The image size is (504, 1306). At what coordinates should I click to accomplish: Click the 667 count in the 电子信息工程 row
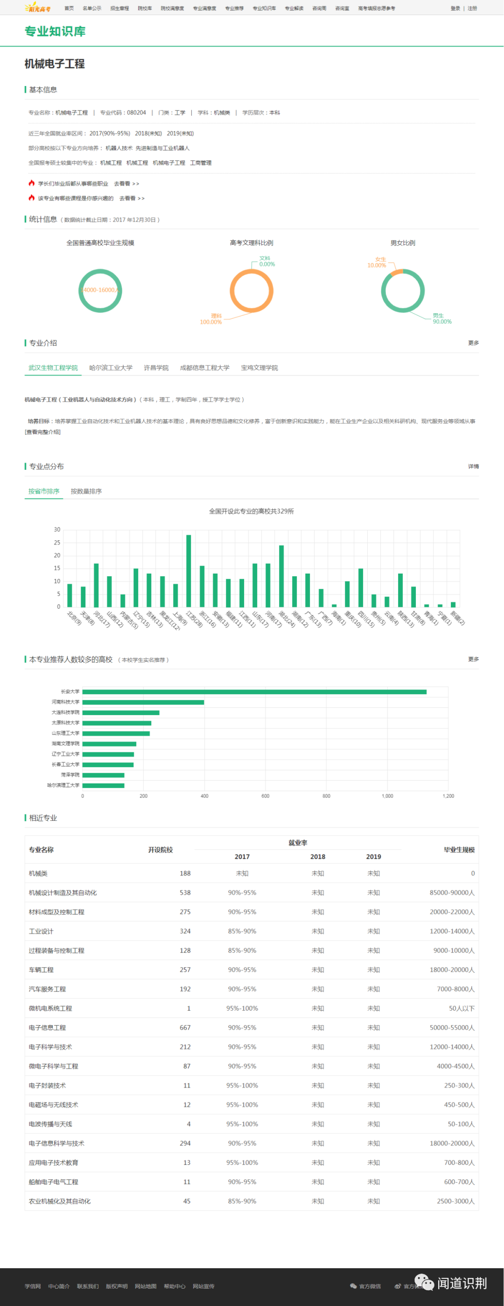[185, 1027]
